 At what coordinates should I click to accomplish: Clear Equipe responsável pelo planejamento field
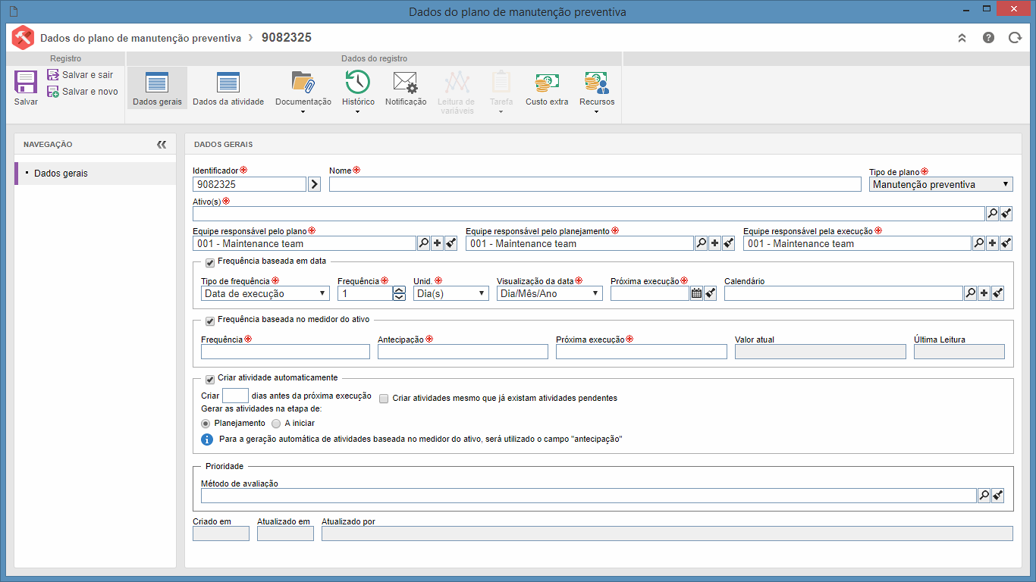(729, 243)
